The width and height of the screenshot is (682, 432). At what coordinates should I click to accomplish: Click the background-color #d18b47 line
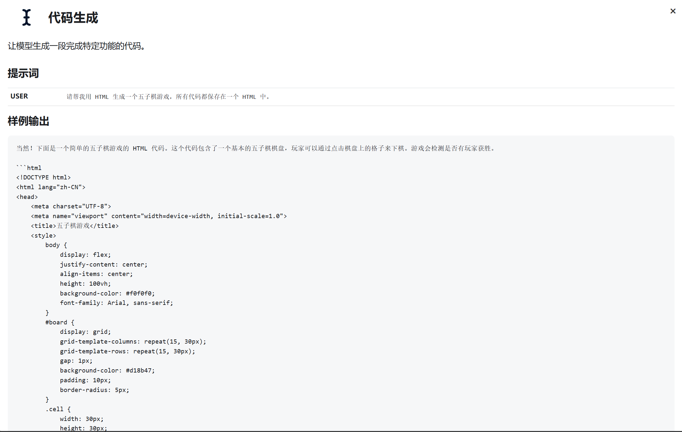tap(107, 371)
